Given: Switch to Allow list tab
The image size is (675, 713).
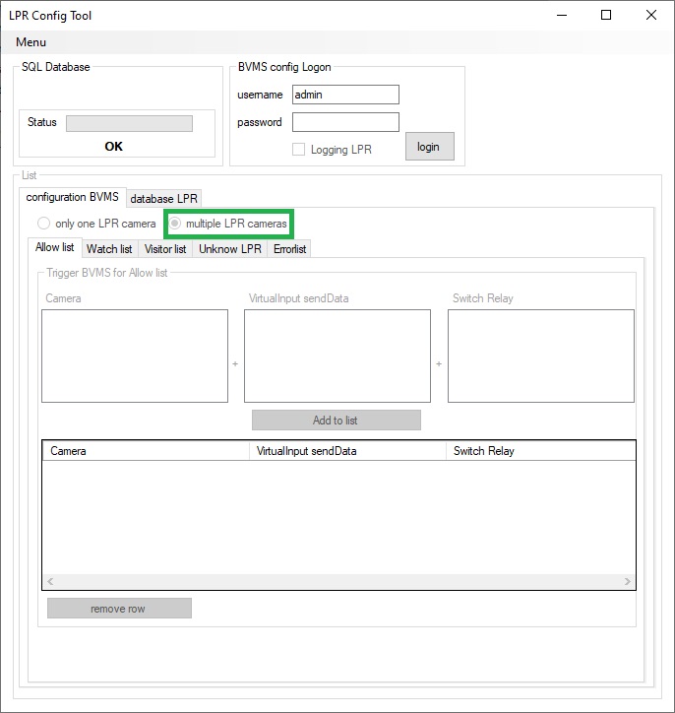Looking at the screenshot, I should [x=55, y=248].
